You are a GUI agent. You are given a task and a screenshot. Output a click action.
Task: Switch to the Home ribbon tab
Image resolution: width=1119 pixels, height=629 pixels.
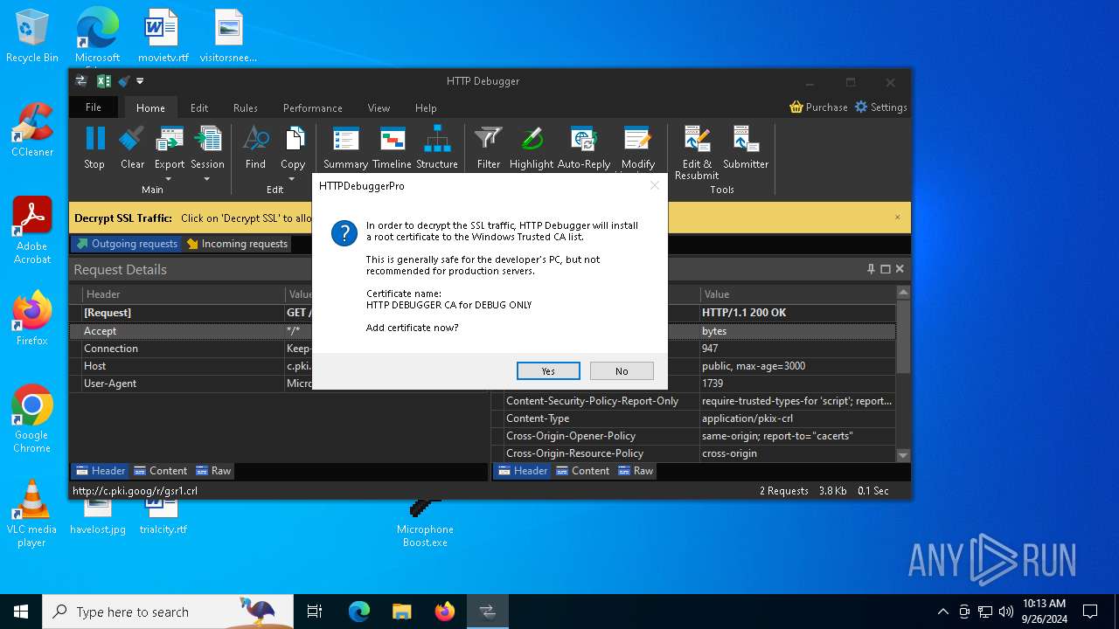coord(150,108)
